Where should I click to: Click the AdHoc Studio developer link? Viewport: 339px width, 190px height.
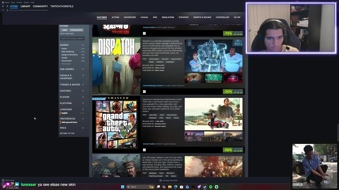click(160, 68)
